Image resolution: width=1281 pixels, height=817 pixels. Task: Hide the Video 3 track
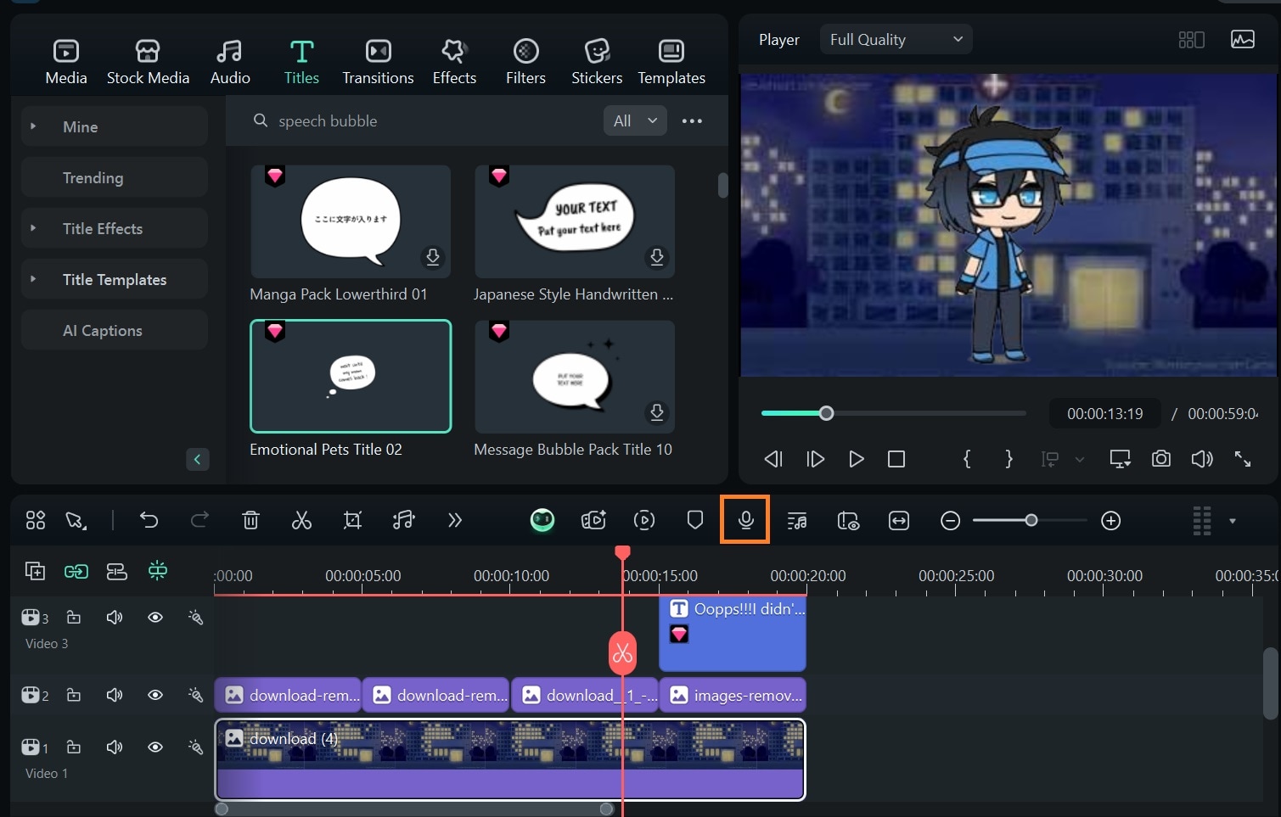click(155, 618)
